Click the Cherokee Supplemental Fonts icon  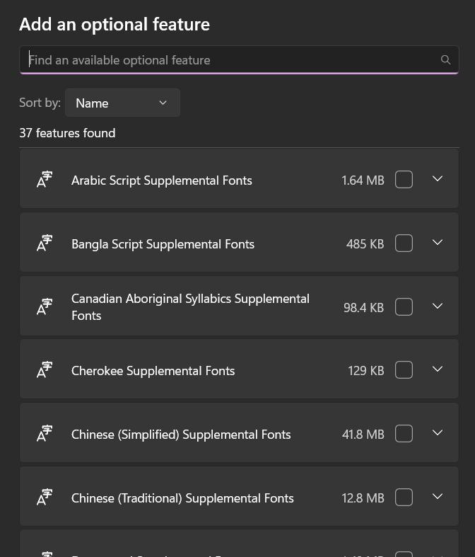point(45,370)
